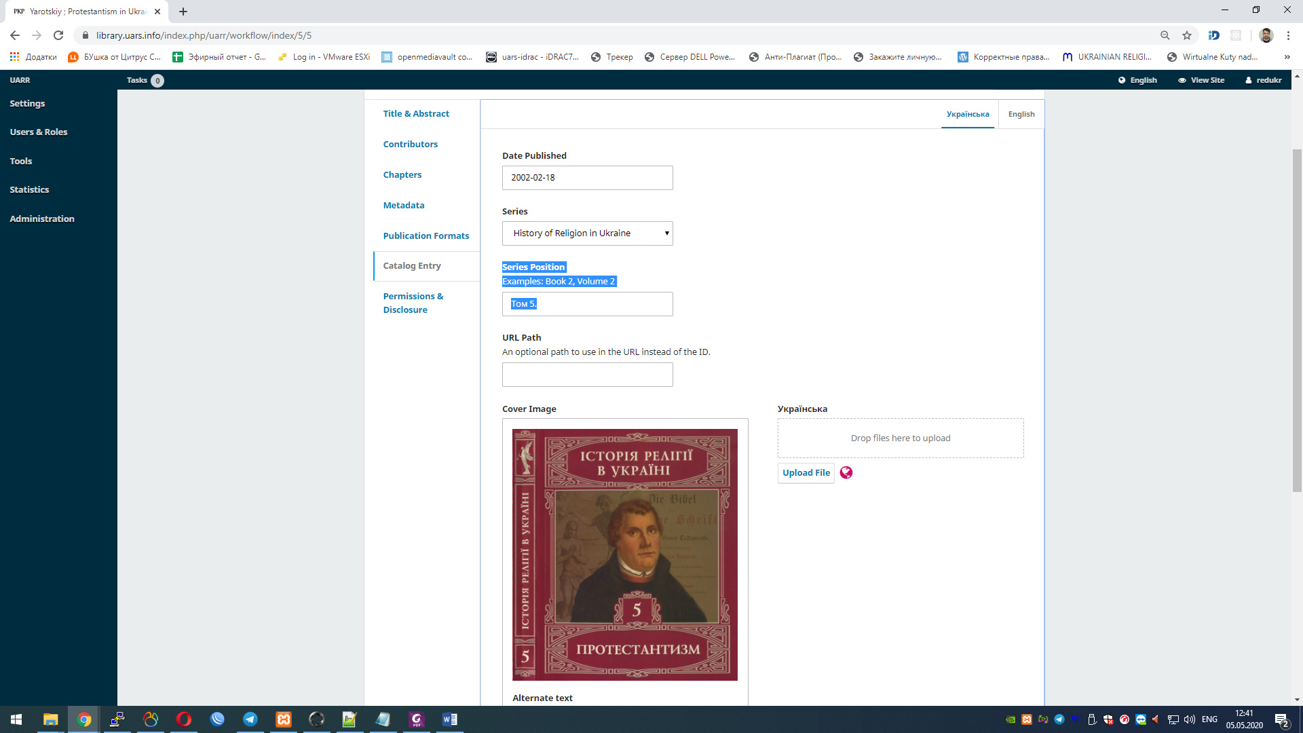Click the network tray icon

click(1173, 719)
